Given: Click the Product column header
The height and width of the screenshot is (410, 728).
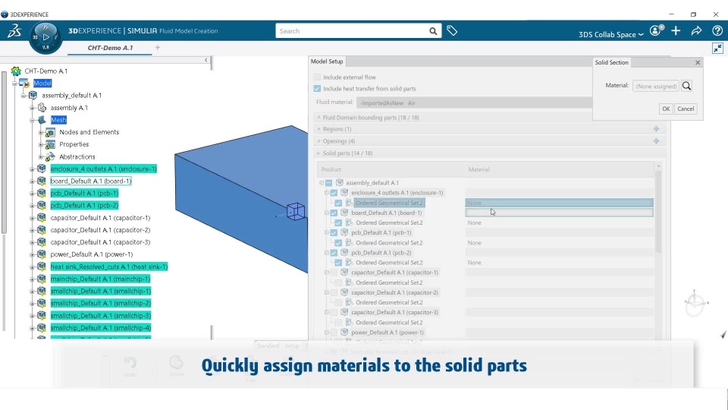Looking at the screenshot, I should pyautogui.click(x=391, y=169).
